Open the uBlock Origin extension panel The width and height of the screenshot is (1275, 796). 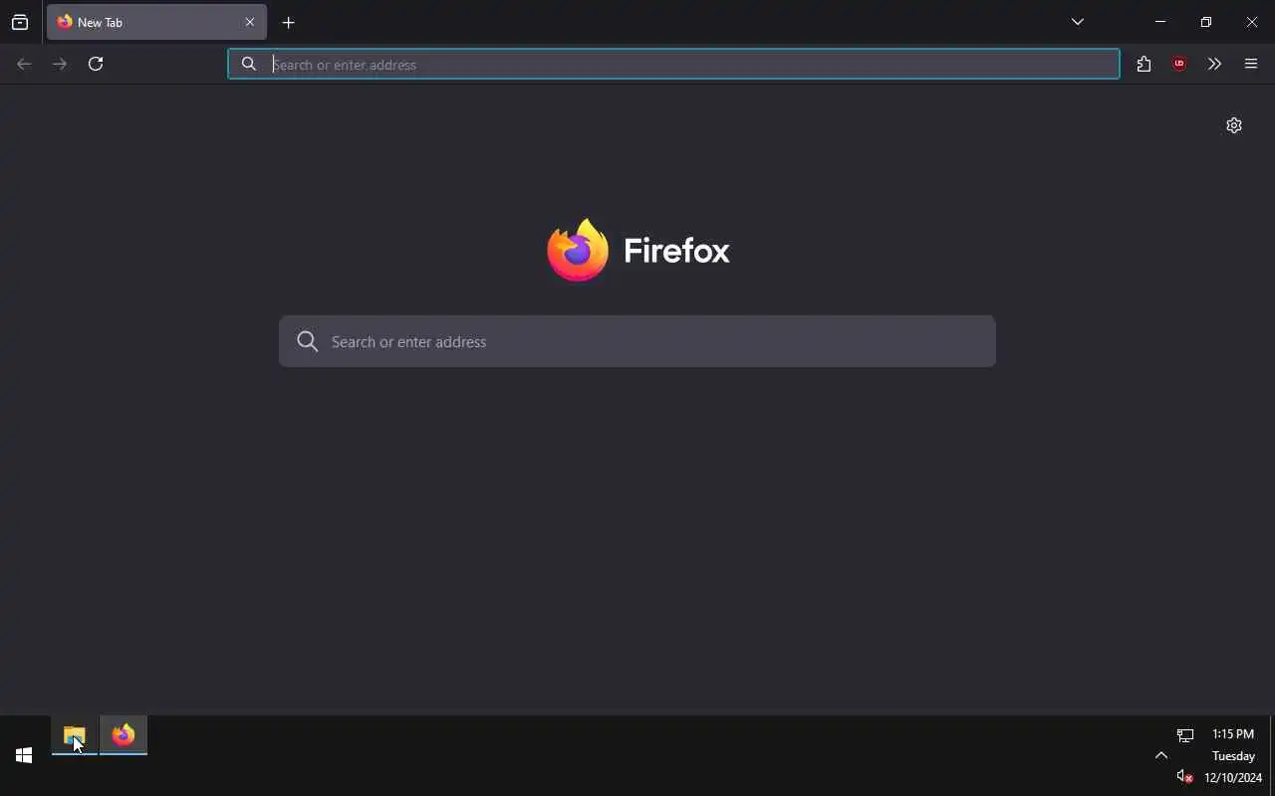pos(1179,64)
